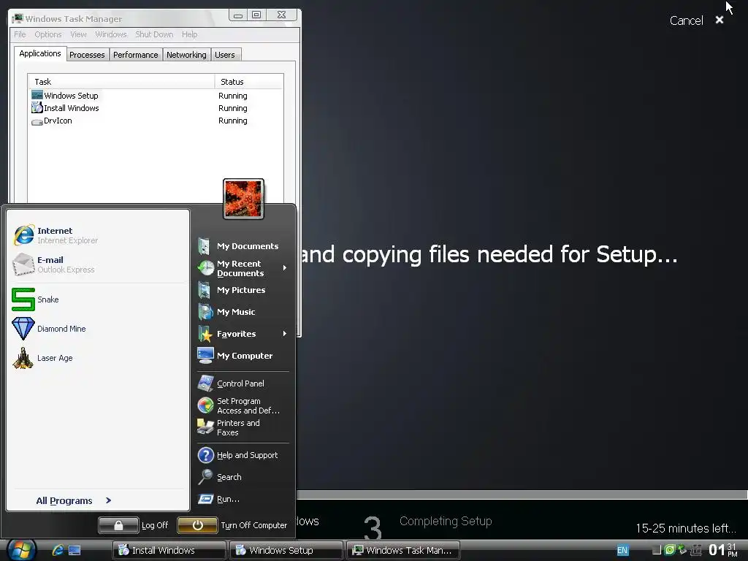Expand All Programs list
The height and width of the screenshot is (561, 748).
click(x=74, y=500)
